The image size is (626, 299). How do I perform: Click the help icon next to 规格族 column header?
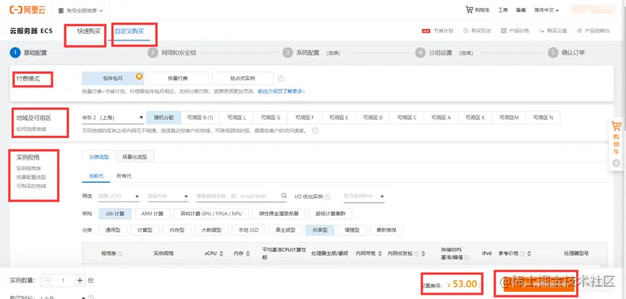coord(120,253)
